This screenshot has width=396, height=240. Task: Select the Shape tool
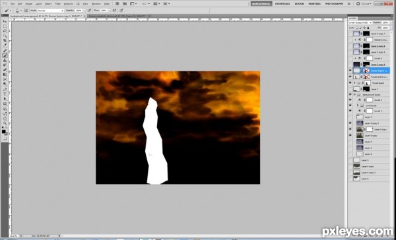point(5,104)
